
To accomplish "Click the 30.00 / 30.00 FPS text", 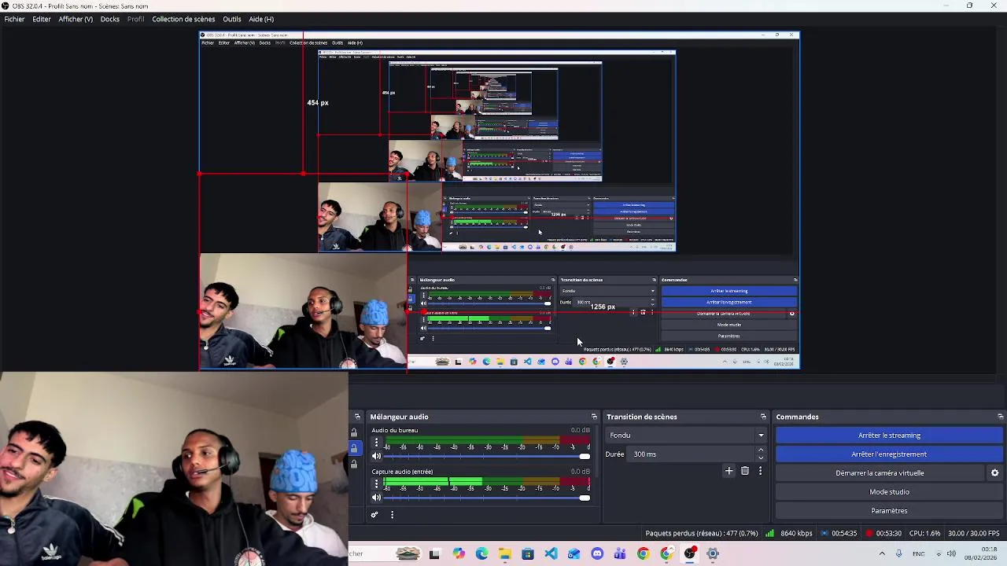I will [974, 533].
